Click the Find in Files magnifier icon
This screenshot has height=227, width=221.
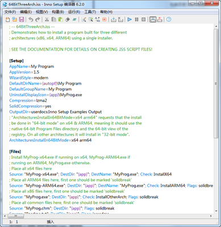(x=91, y=19)
